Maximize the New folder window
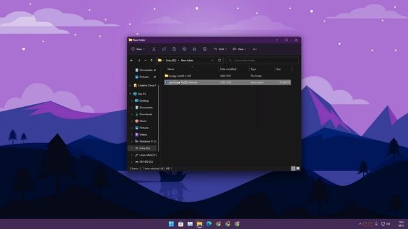Viewport: 408px width, 229px height. (x=286, y=40)
